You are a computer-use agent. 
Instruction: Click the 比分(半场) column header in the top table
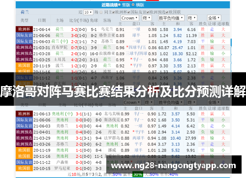(x=79, y=21)
